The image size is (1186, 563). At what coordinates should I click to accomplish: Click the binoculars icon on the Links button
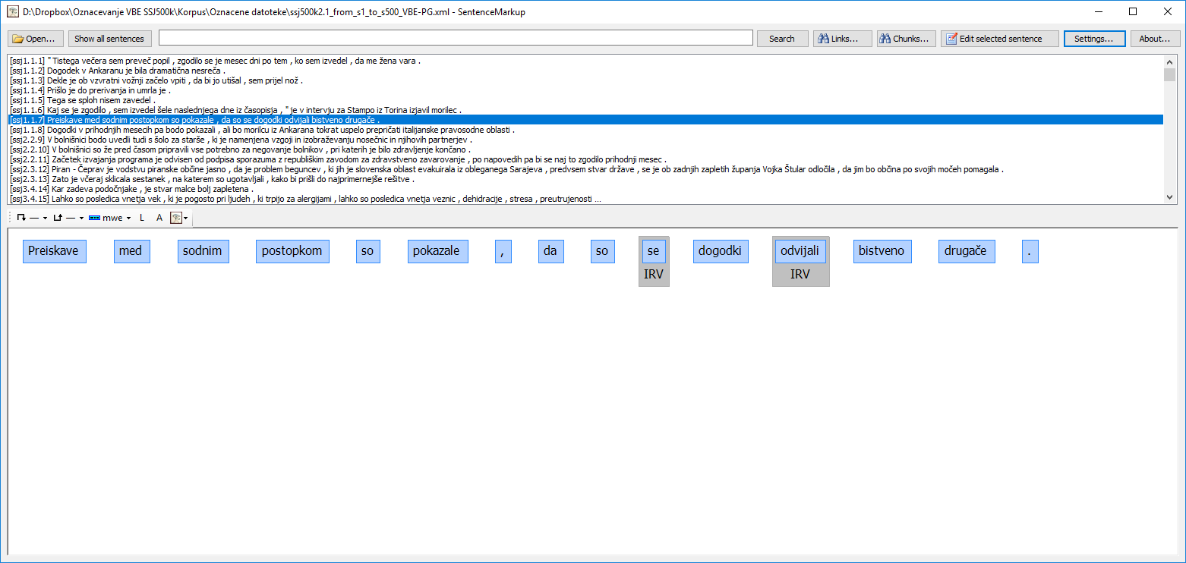(x=824, y=38)
